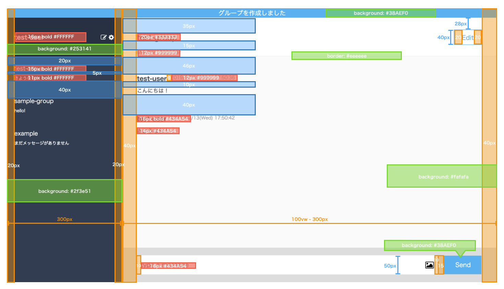The image size is (504, 289).
Task: Click the Edit link in the chat header
Action: pos(468,37)
